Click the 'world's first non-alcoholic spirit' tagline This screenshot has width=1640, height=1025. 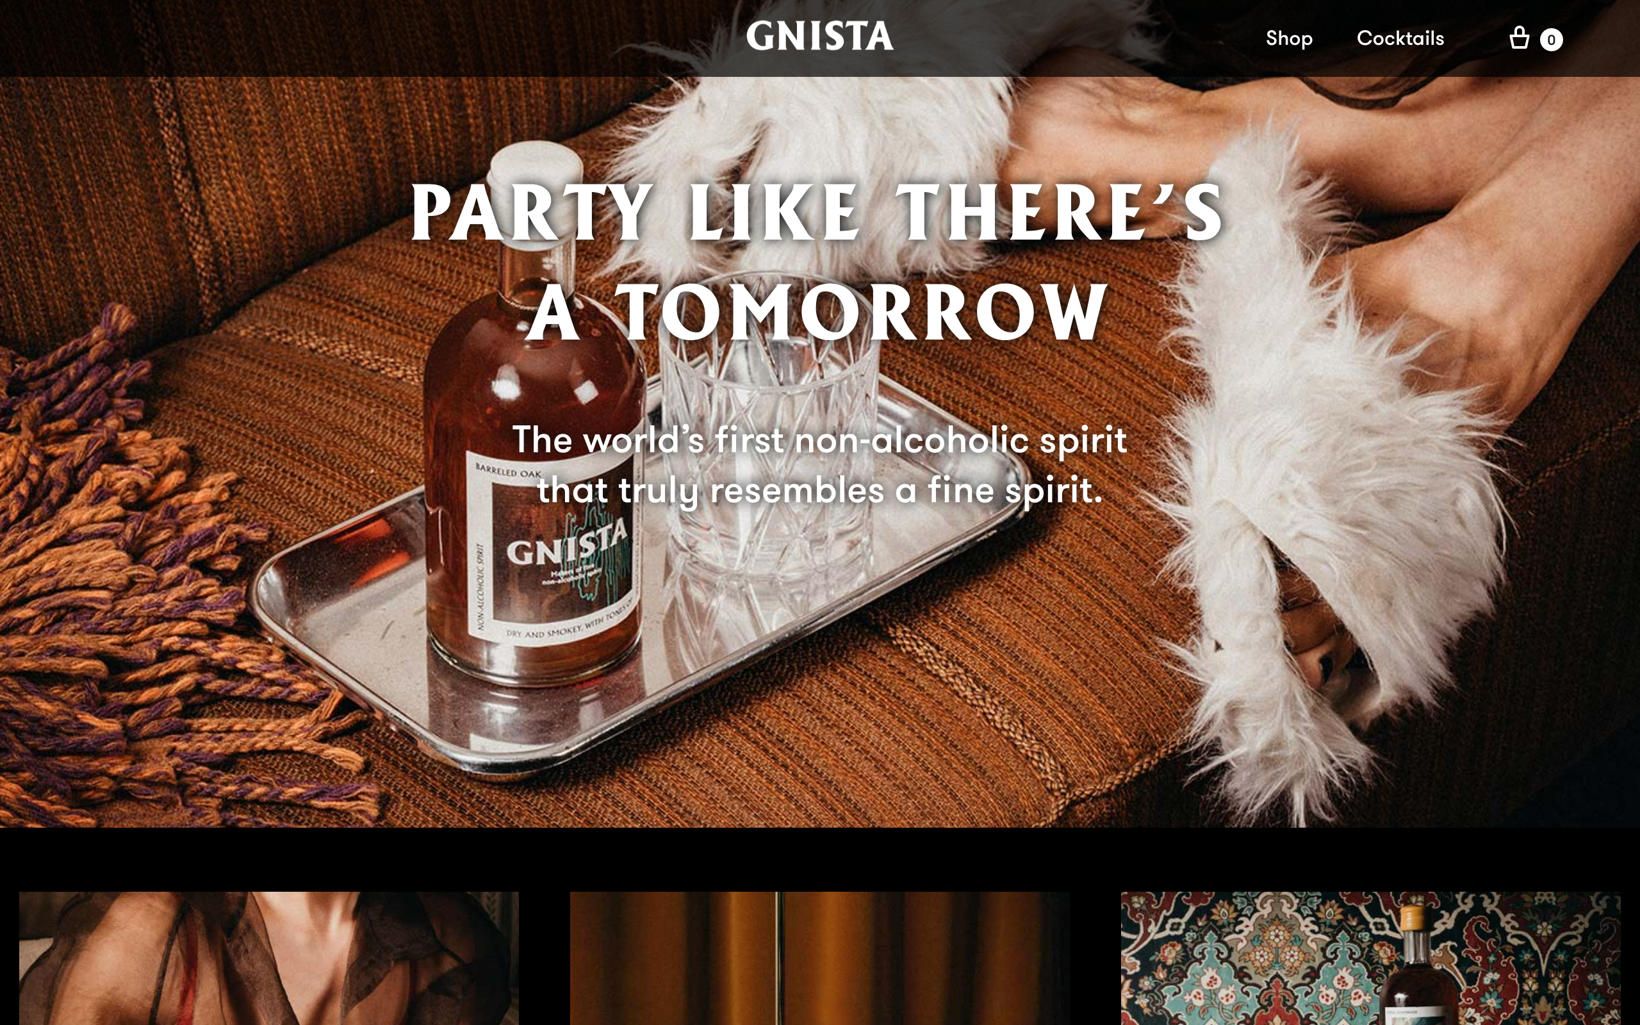(x=819, y=465)
